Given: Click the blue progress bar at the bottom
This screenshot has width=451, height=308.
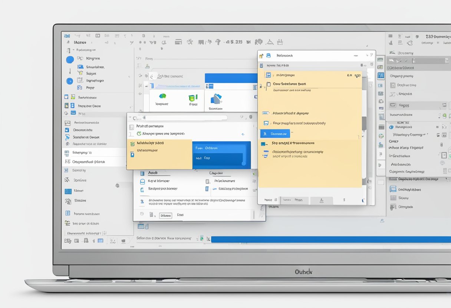Looking at the screenshot, I should (330, 240).
